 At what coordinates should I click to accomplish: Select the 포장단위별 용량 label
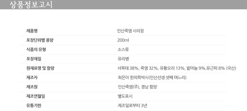(x=40, y=40)
